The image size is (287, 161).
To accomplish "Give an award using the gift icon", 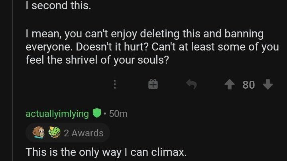I will (x=153, y=84).
